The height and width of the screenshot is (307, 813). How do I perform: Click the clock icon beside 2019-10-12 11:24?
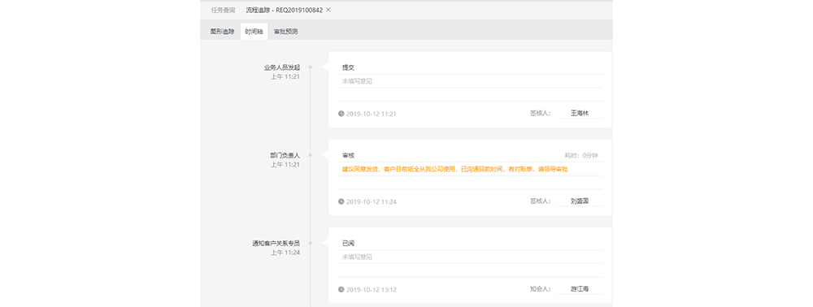tap(341, 201)
